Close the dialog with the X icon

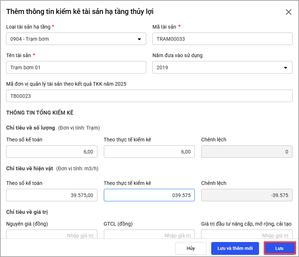(x=289, y=12)
